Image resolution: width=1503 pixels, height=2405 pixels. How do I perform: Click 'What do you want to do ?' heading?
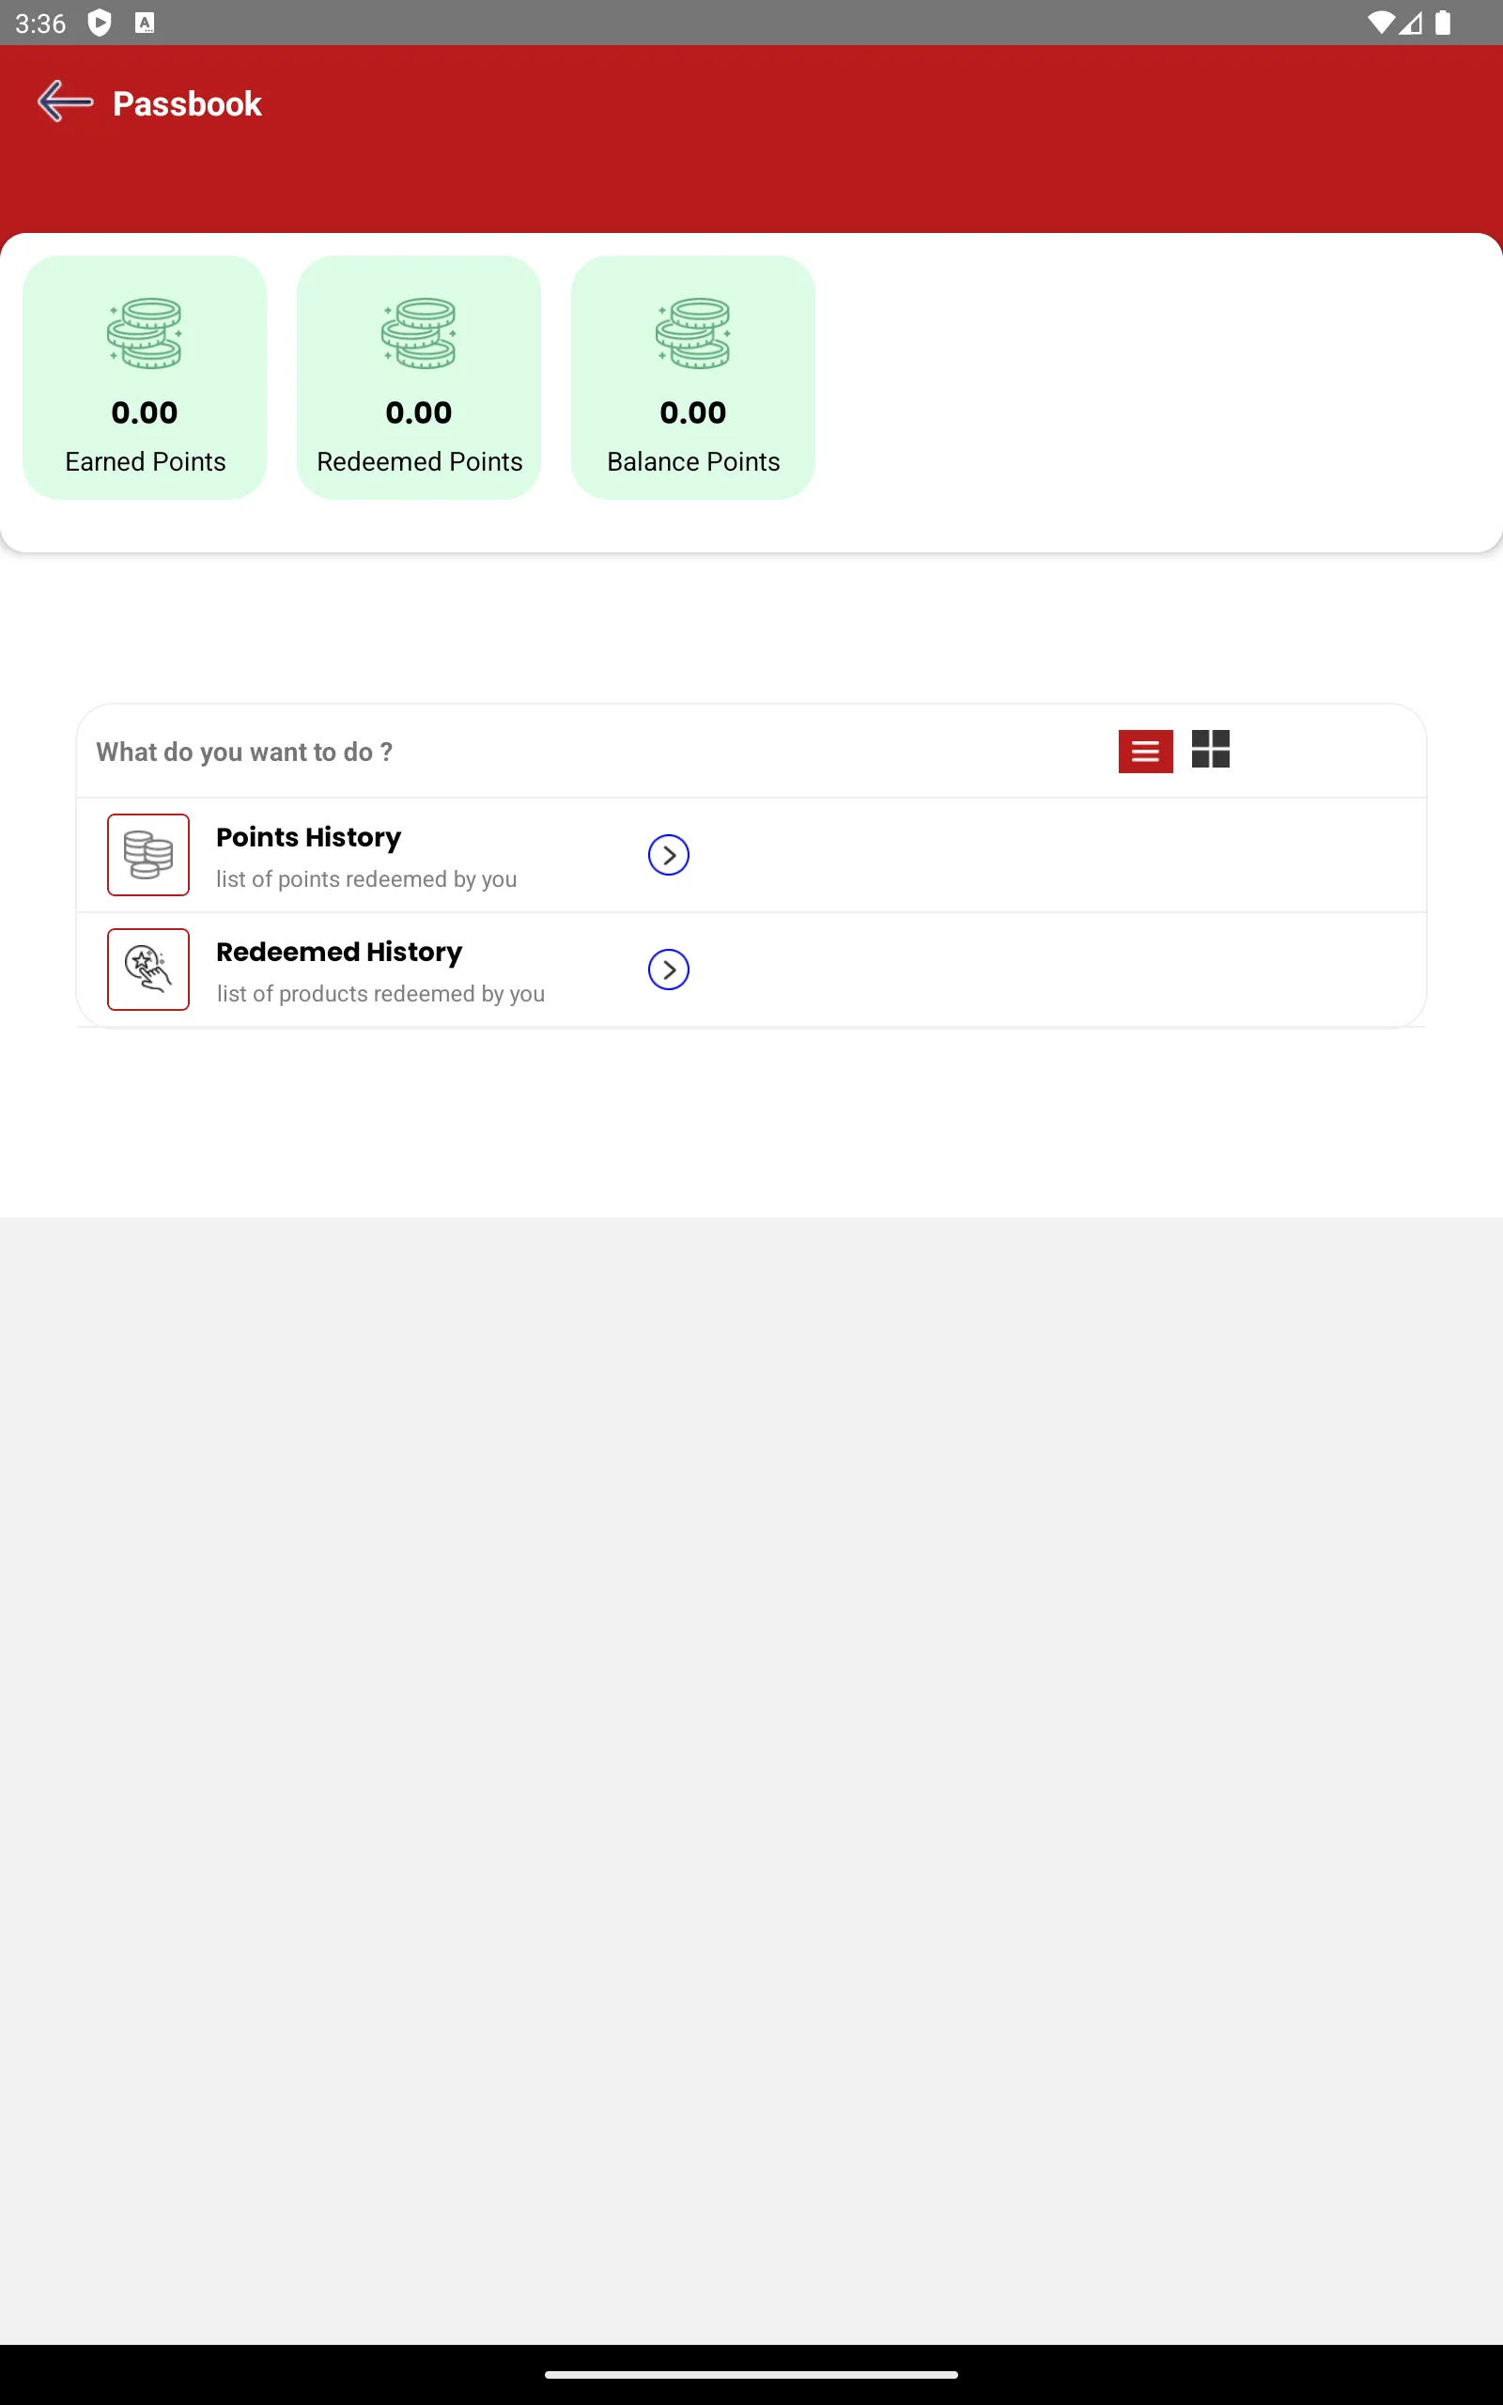tap(244, 753)
